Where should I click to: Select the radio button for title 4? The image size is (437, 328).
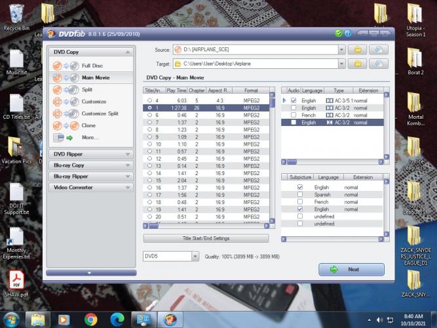149,100
